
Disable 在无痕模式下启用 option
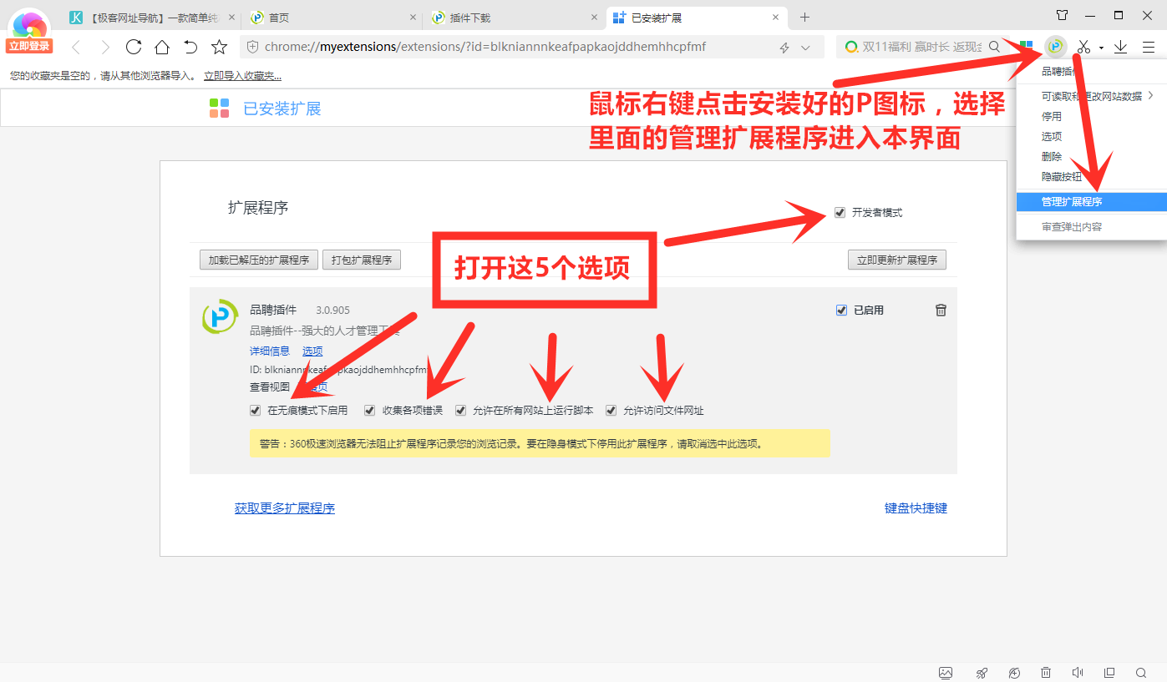click(x=255, y=410)
